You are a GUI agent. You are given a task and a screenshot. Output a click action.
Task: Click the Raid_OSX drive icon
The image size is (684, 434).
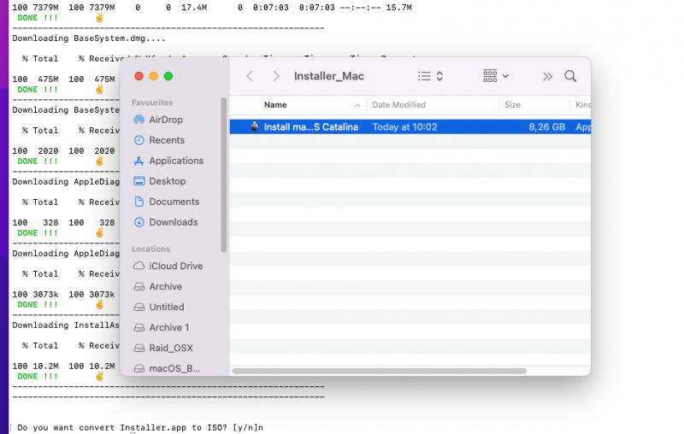point(139,348)
